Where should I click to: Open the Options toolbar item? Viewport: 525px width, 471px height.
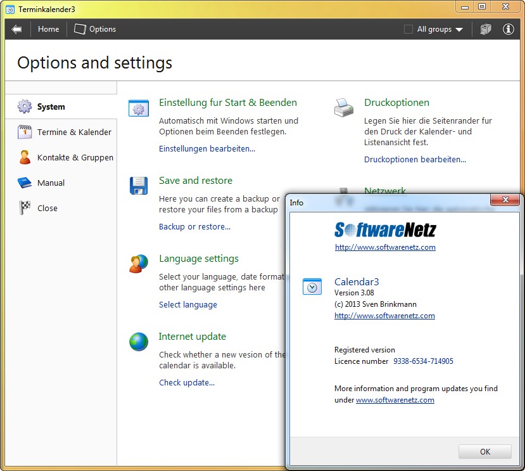pyautogui.click(x=95, y=29)
